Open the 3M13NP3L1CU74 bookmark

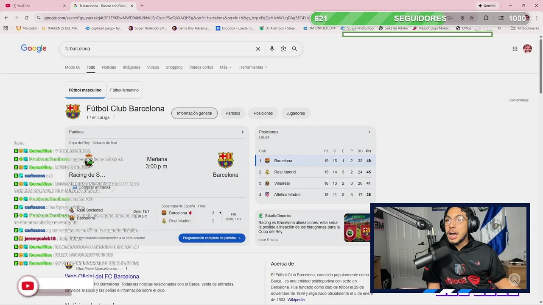(319, 28)
